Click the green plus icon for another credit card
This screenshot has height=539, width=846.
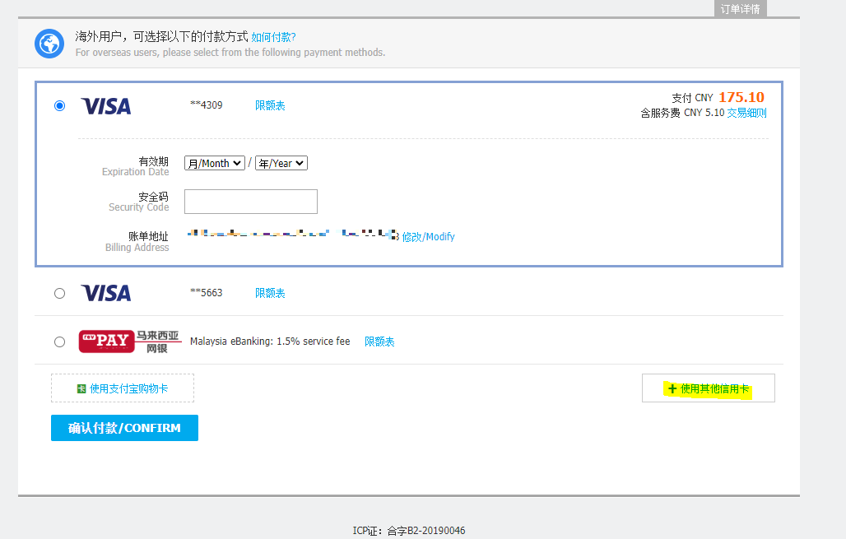672,388
